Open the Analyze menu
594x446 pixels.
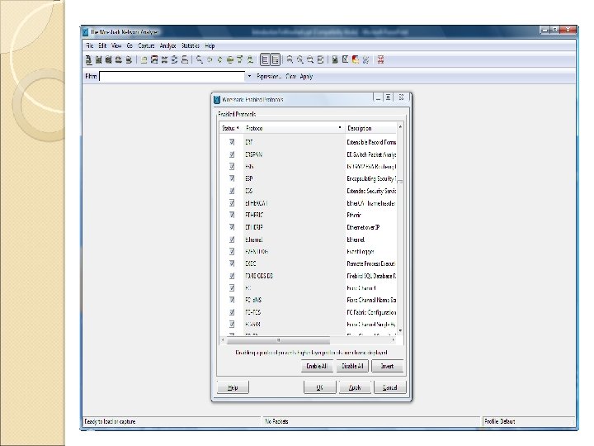pos(167,45)
